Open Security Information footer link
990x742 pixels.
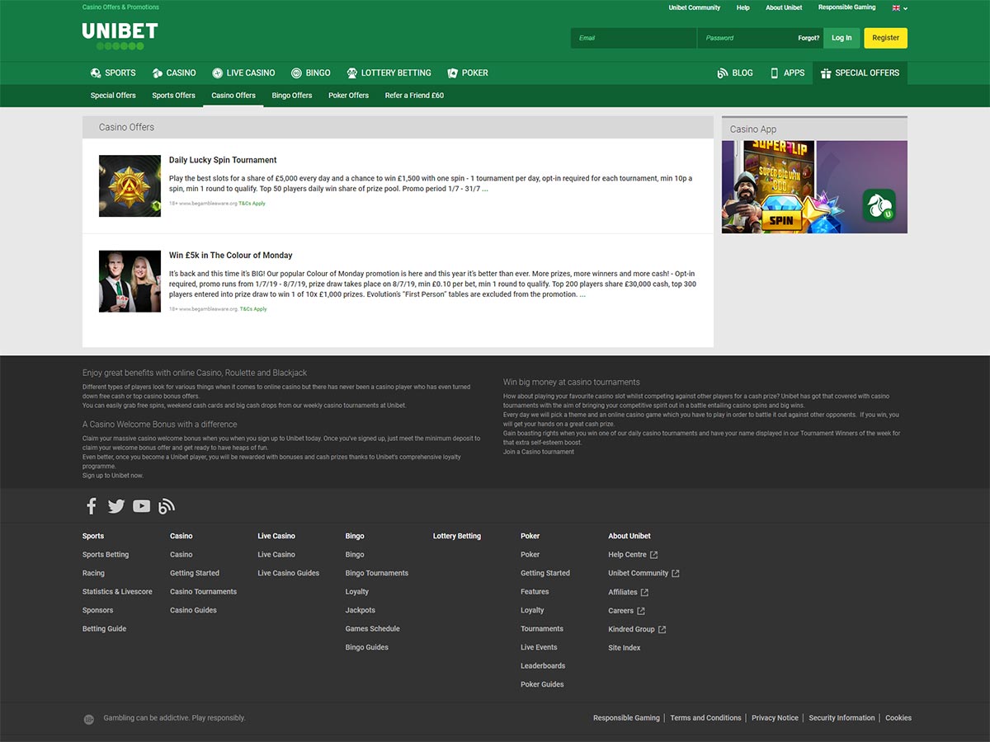click(841, 718)
